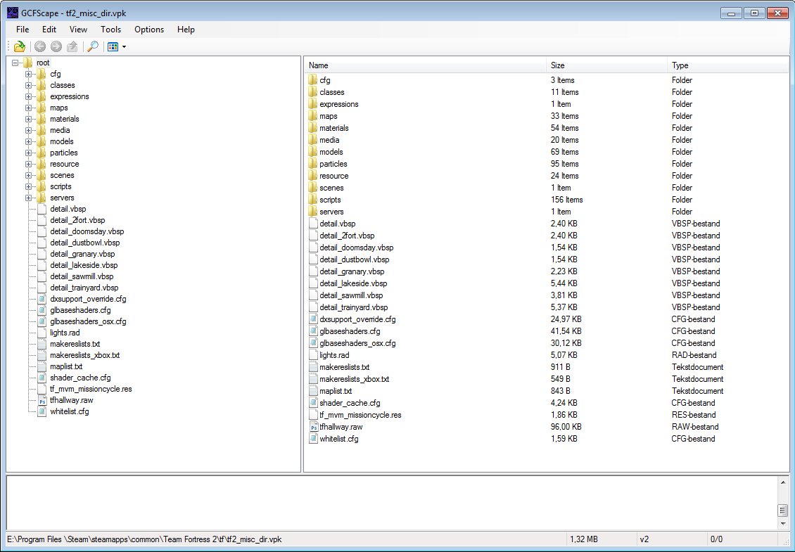The image size is (795, 552).
Task: Click the 156 Items size cell
Action: tap(567, 200)
